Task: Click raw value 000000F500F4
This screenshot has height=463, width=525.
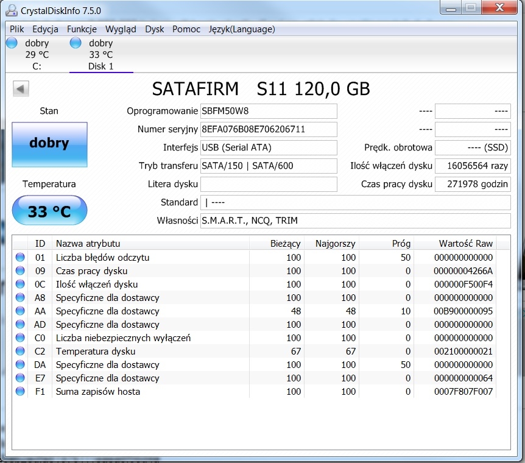Action: coord(463,284)
